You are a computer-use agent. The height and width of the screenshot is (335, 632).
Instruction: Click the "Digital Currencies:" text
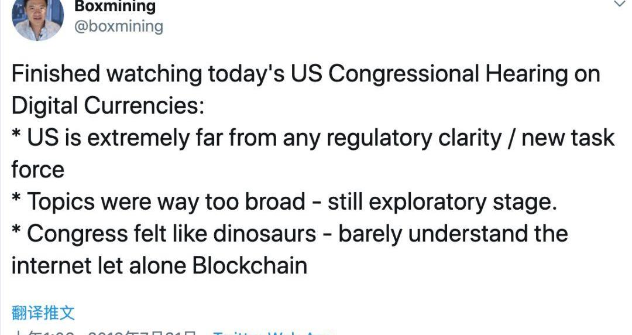pyautogui.click(x=107, y=106)
